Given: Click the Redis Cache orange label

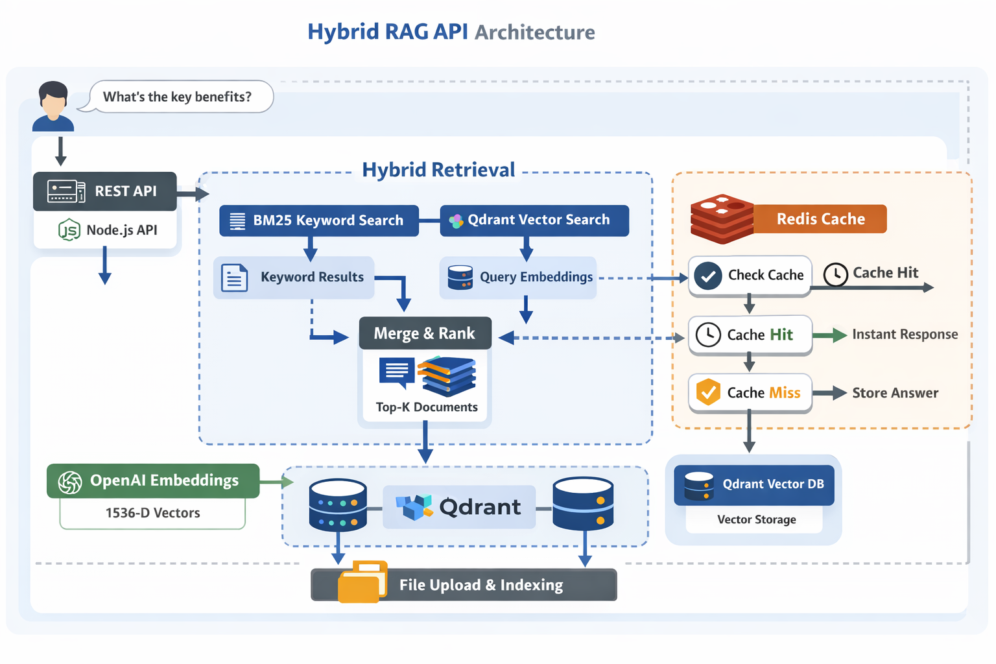Looking at the screenshot, I should pos(820,219).
